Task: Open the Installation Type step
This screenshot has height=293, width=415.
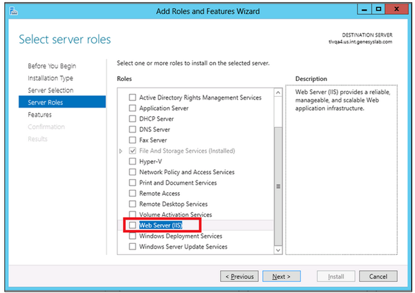Action: [x=50, y=78]
